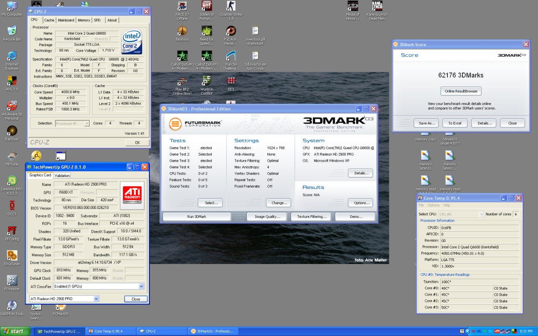Switch to Mainboard tab in CPU-Z

66,20
